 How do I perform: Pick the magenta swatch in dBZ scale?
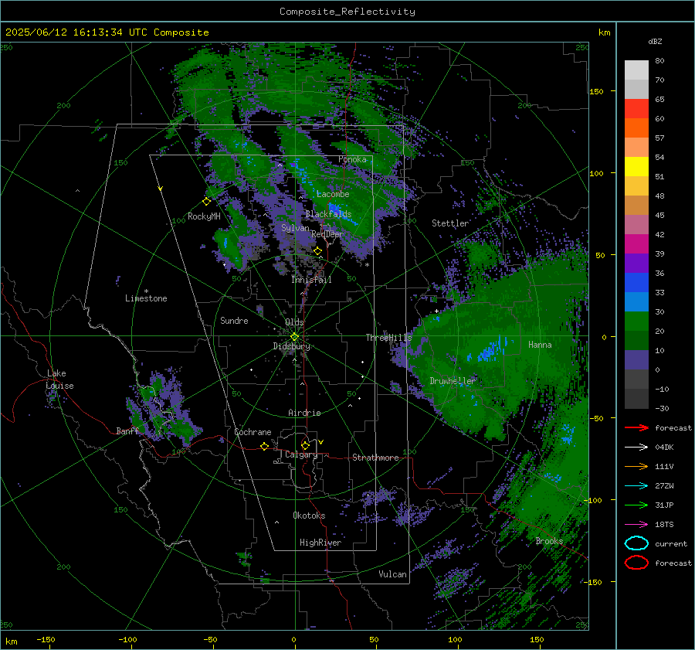pos(636,244)
